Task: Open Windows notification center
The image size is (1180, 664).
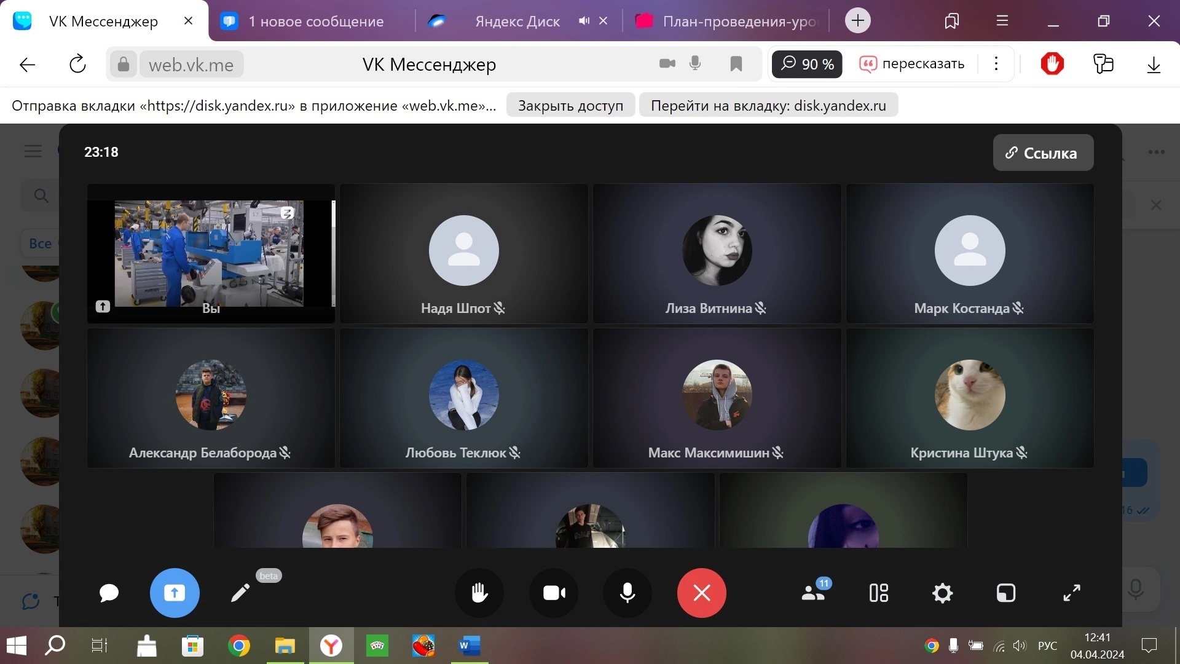Action: point(1149,646)
